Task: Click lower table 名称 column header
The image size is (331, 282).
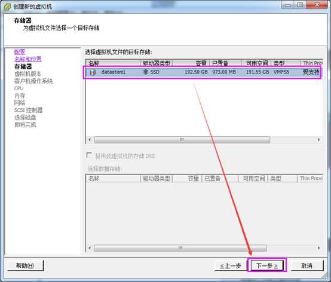Action: click(113, 179)
